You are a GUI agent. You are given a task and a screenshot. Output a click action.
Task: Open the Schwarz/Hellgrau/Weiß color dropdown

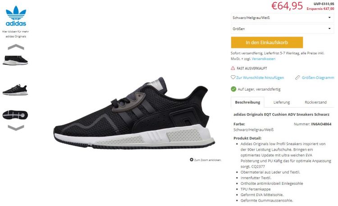282,18
